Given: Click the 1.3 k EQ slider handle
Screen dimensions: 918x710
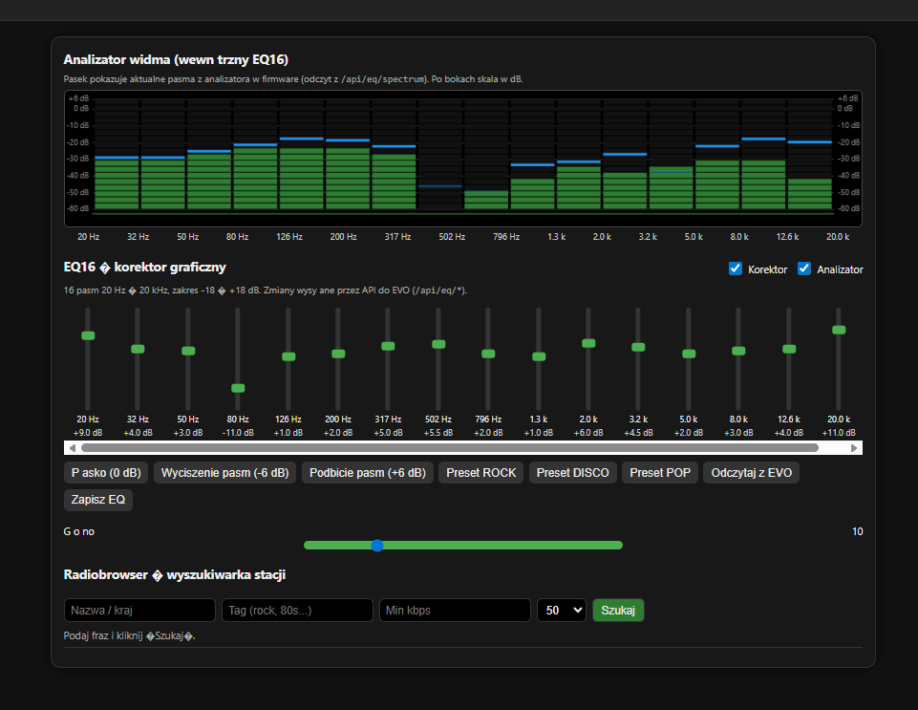Looking at the screenshot, I should coord(539,356).
